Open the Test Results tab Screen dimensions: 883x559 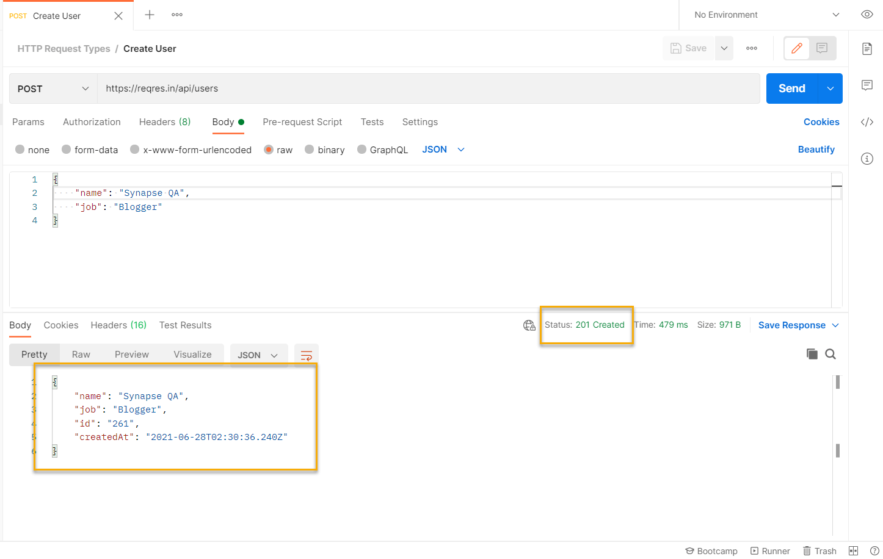point(186,325)
